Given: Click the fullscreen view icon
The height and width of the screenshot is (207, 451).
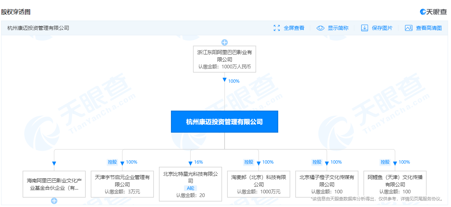Looking at the screenshot, I should click(x=277, y=28).
